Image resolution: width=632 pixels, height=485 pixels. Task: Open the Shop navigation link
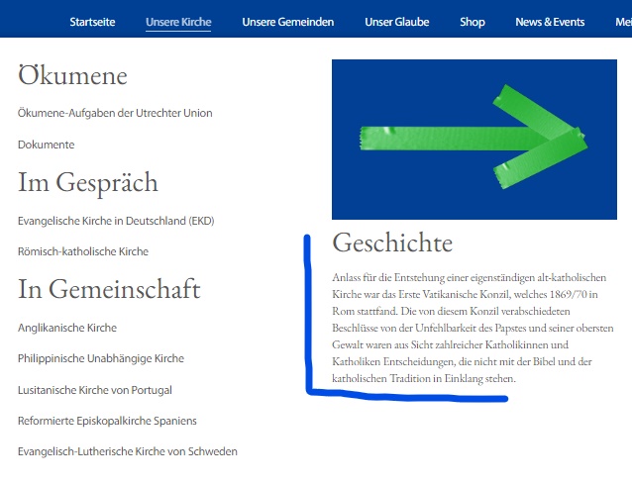(x=472, y=22)
